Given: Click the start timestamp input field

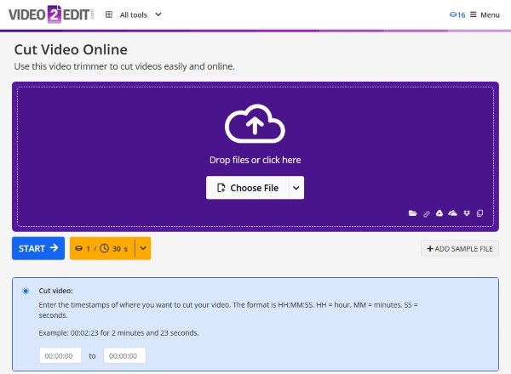Looking at the screenshot, I should pyautogui.click(x=60, y=356).
